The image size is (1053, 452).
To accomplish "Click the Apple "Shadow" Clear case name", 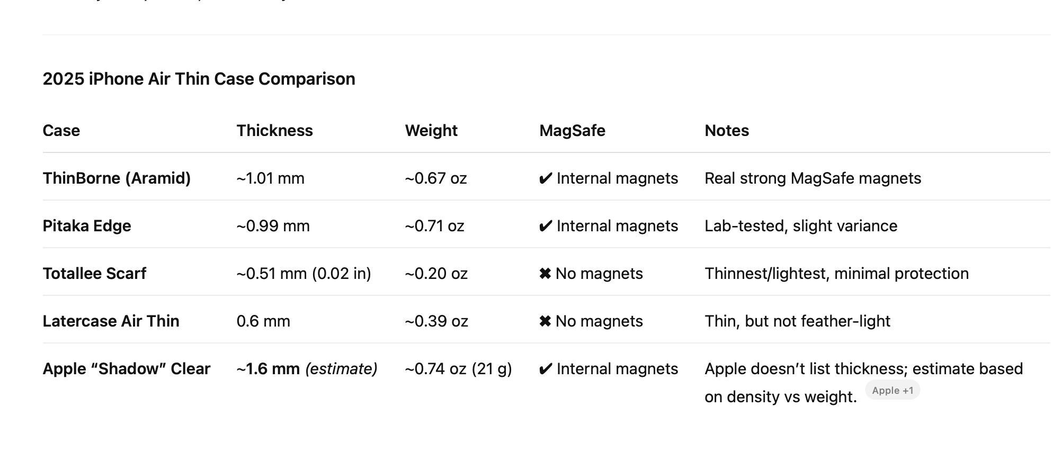I will tap(127, 369).
